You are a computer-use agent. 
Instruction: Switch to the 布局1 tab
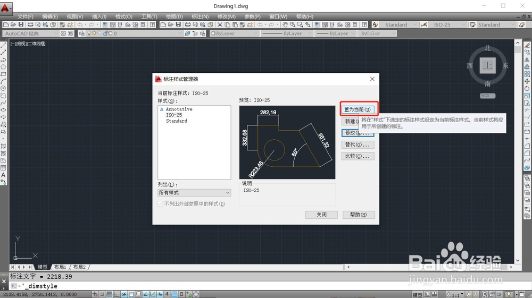point(60,267)
